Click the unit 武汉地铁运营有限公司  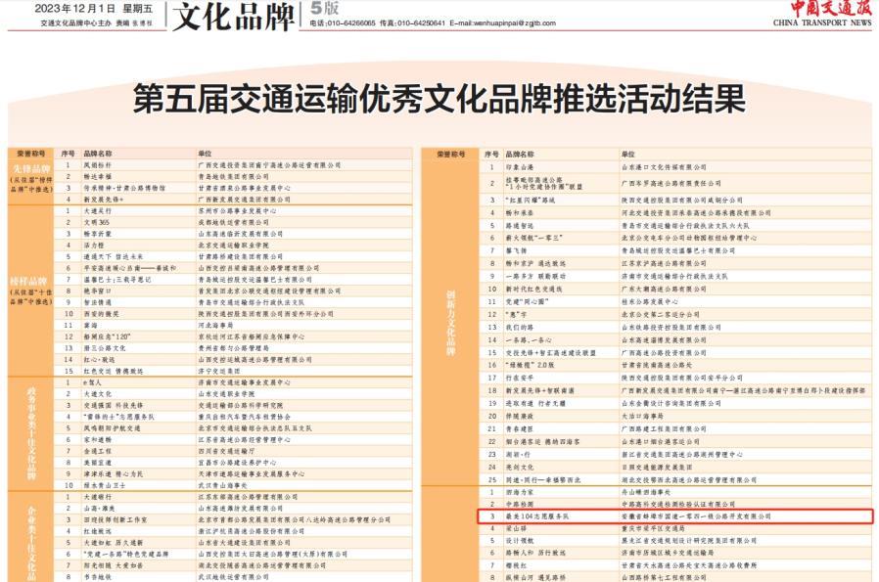click(233, 577)
